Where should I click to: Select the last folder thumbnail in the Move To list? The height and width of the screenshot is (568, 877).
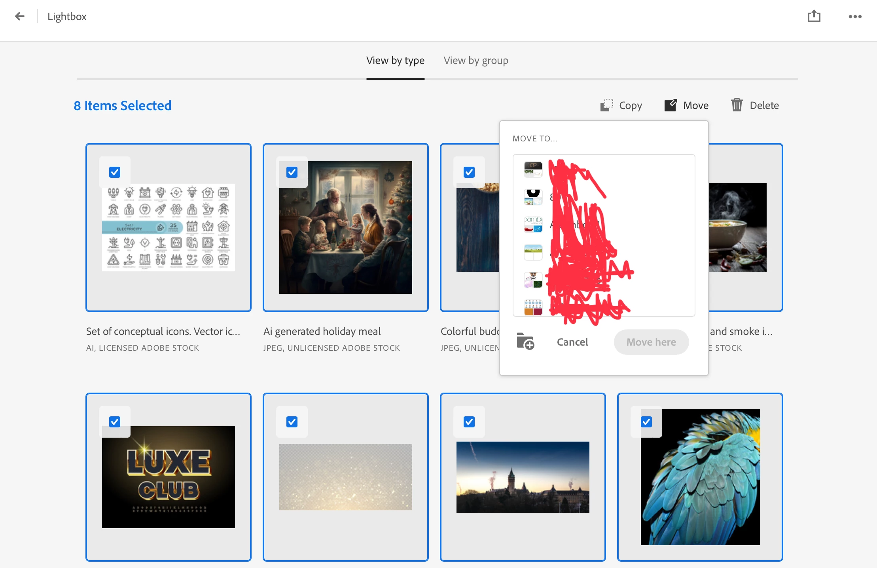point(533,307)
